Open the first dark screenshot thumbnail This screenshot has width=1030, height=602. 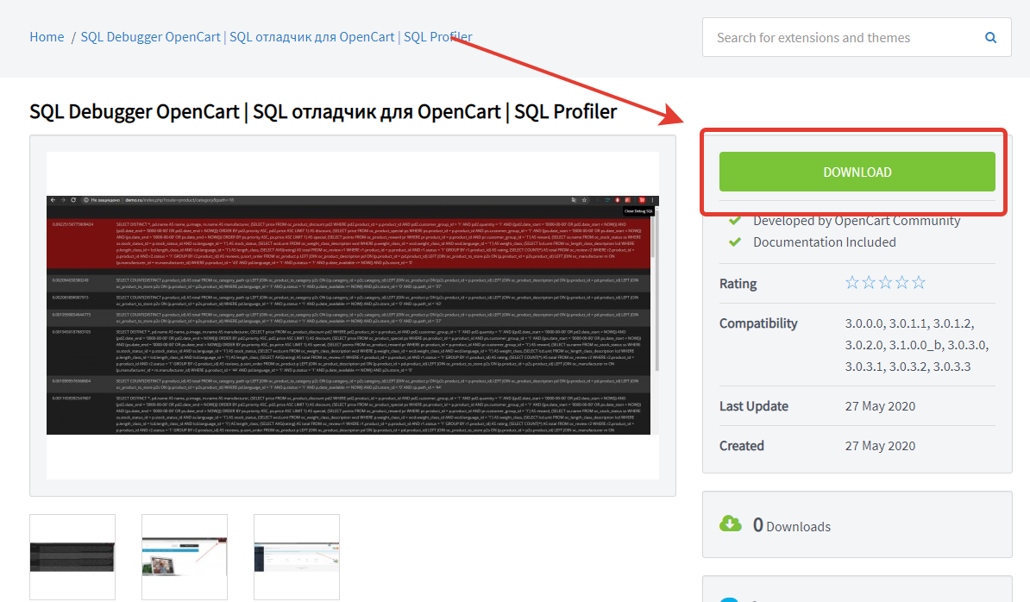72,557
